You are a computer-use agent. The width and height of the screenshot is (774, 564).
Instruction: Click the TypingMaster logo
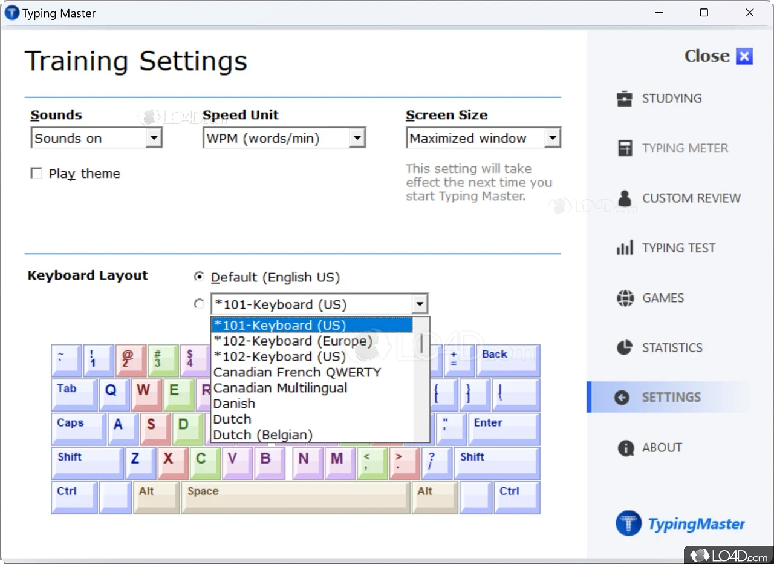coord(680,523)
